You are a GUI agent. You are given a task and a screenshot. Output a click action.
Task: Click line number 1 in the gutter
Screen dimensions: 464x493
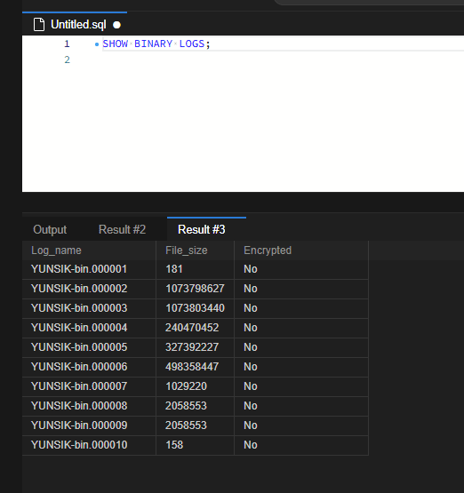[x=67, y=44]
